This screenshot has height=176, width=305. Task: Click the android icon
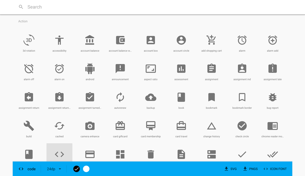tap(90, 68)
